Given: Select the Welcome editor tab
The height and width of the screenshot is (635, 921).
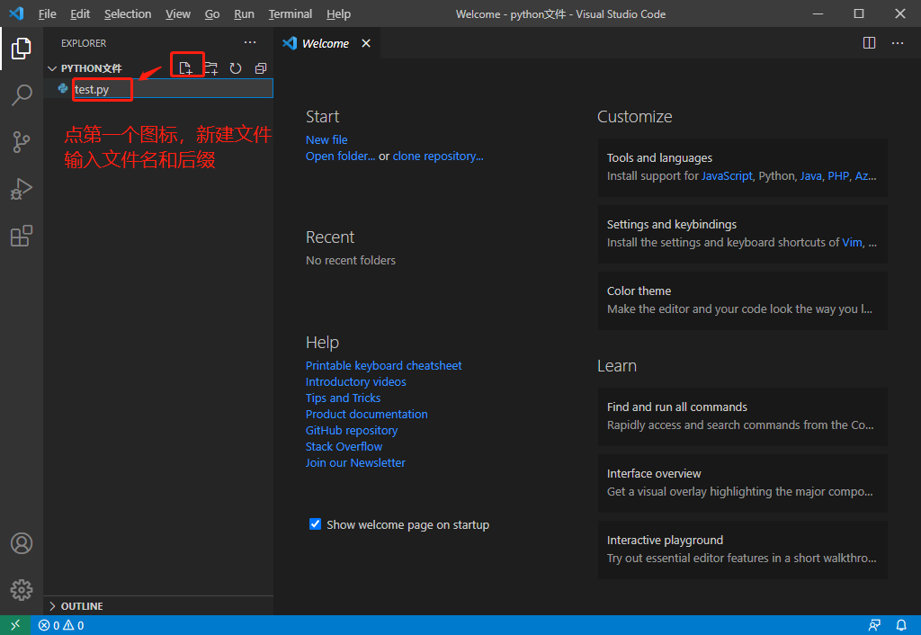Looking at the screenshot, I should tap(325, 43).
